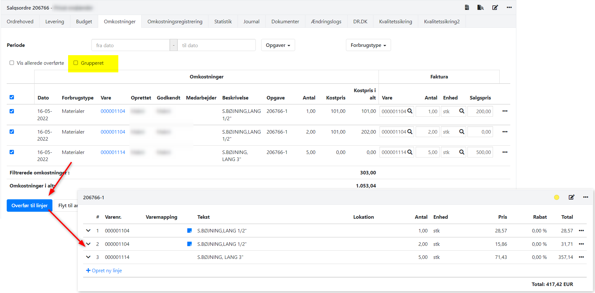
Task: Open row actions for Salgspris 500,00 row
Action: 505,152
